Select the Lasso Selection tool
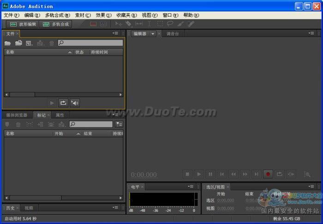This screenshot has height=224, width=323. (x=170, y=24)
